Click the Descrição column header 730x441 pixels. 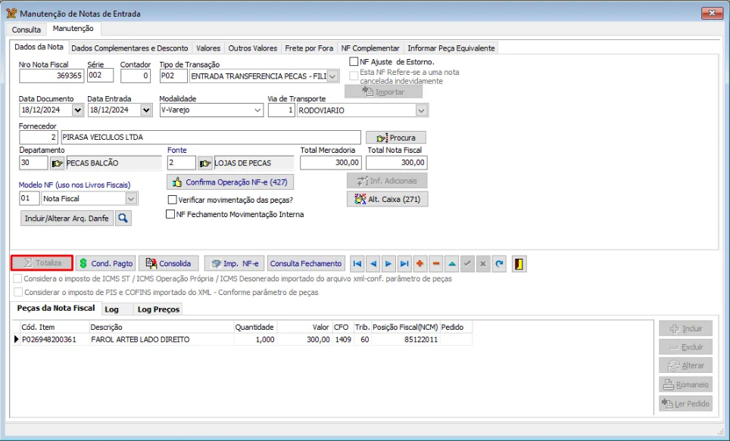(161, 327)
